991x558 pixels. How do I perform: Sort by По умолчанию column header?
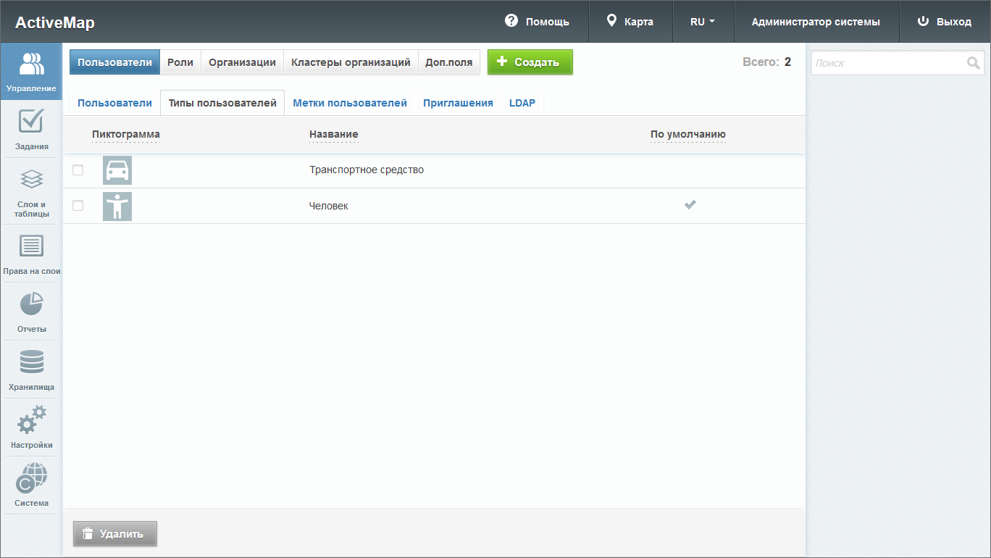(687, 134)
